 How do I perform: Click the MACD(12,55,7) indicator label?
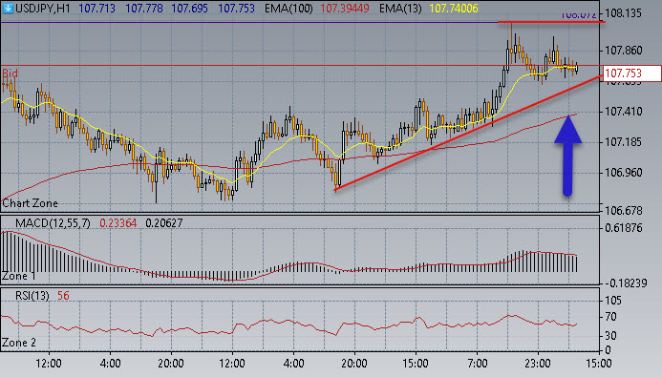tap(53, 223)
